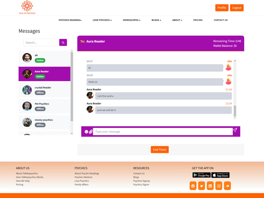Click the Logout button
Image resolution: width=264 pixels, height=198 pixels.
click(237, 8)
